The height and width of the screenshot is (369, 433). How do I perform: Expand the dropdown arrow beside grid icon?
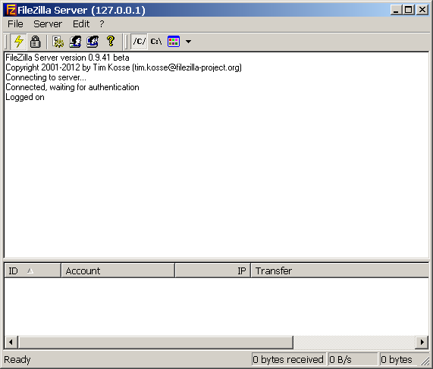tap(188, 42)
